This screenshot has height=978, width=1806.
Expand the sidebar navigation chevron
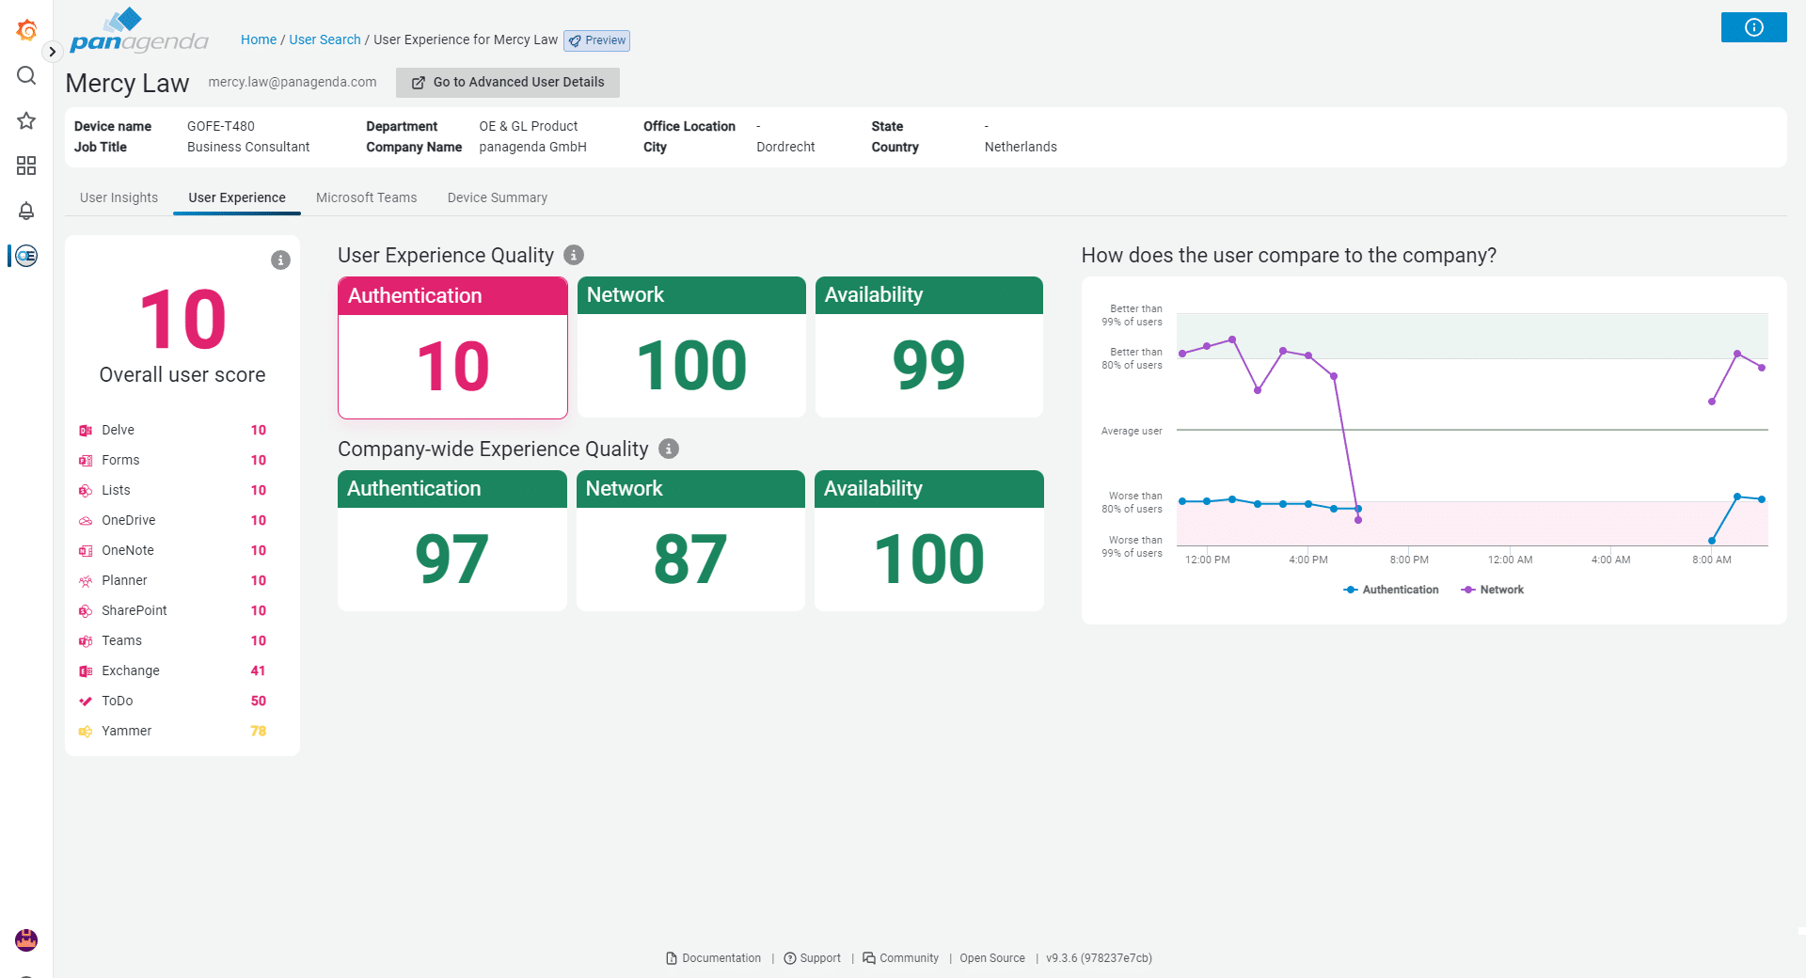tap(53, 52)
